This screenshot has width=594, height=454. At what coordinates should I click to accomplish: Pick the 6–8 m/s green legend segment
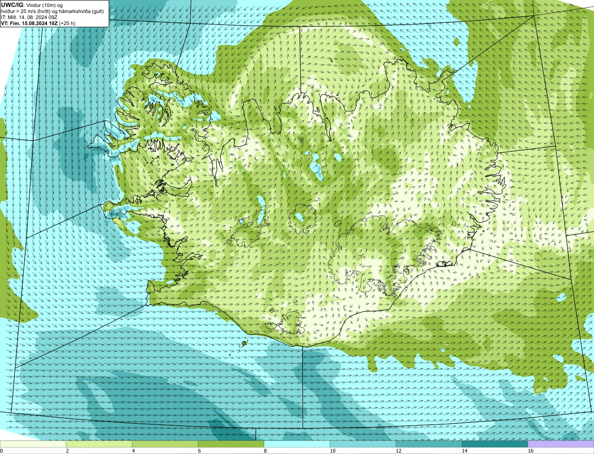(231, 444)
